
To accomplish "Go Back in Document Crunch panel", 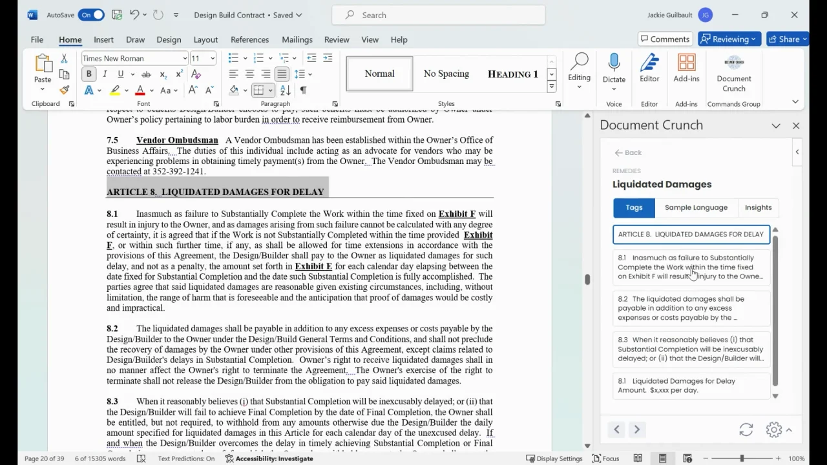I will click(x=628, y=152).
